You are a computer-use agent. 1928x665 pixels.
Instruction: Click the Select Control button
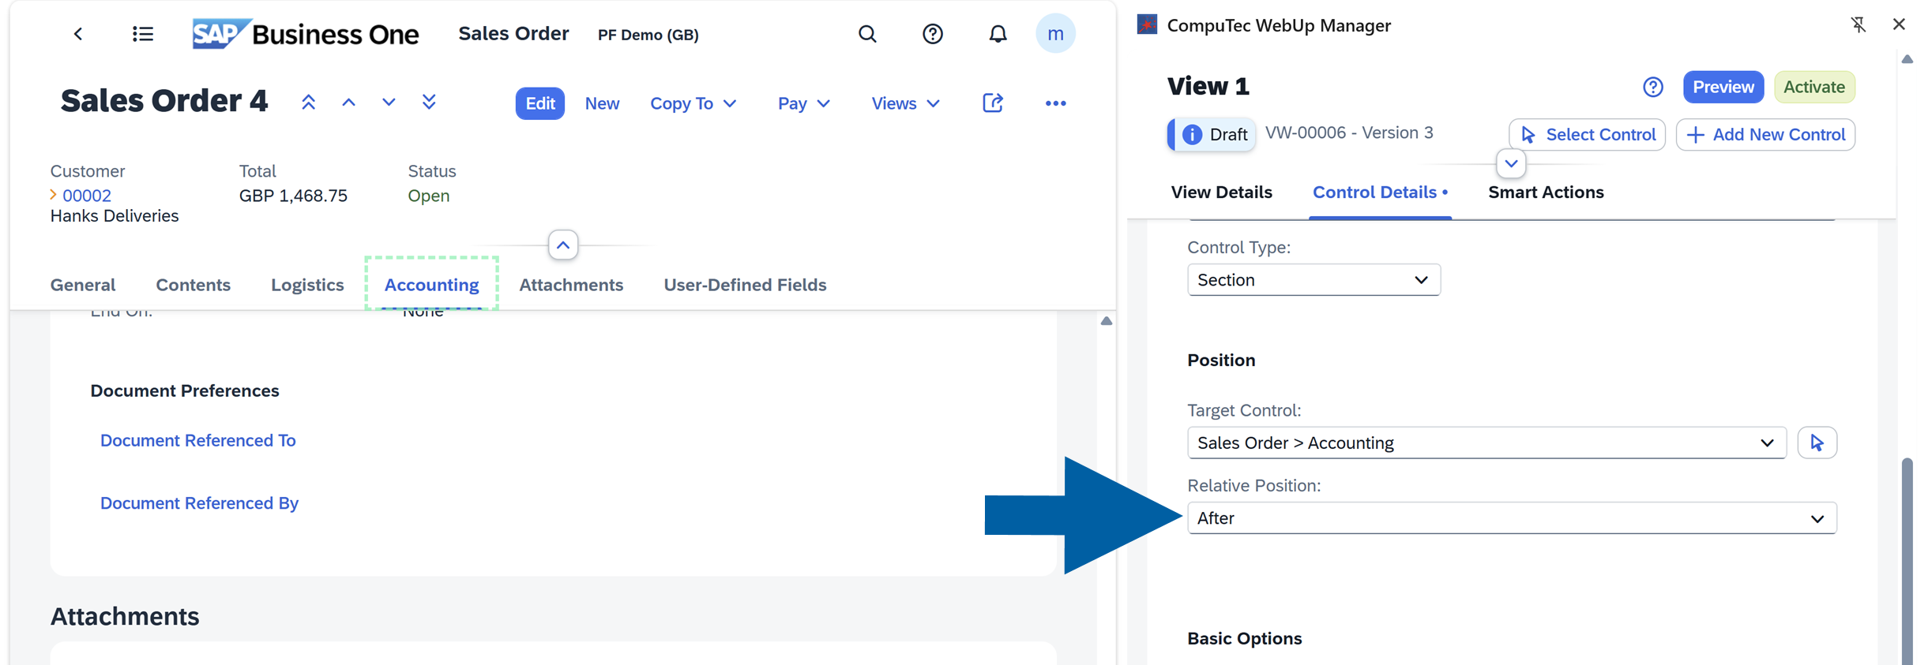click(x=1587, y=134)
